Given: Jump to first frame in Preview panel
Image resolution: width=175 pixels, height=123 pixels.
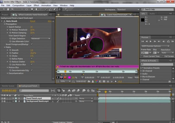Looking at the screenshot, I should pos(143,42).
